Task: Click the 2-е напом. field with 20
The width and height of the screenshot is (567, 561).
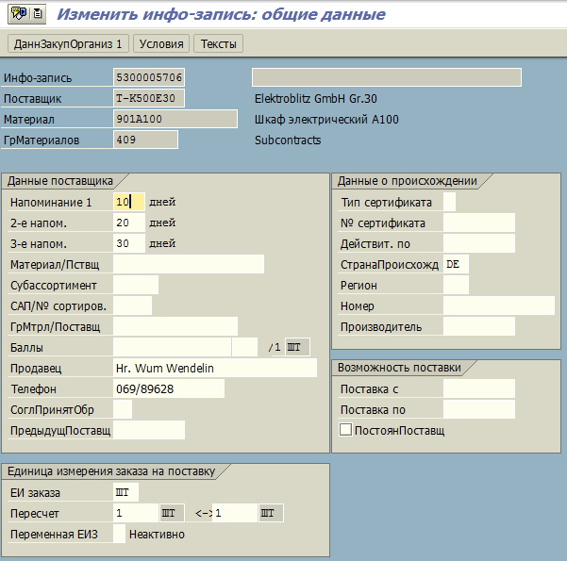Action: point(128,223)
